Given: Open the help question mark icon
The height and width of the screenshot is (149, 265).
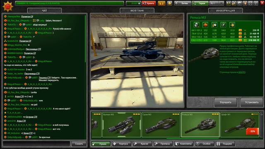Looking at the screenshot, I should (256, 3).
